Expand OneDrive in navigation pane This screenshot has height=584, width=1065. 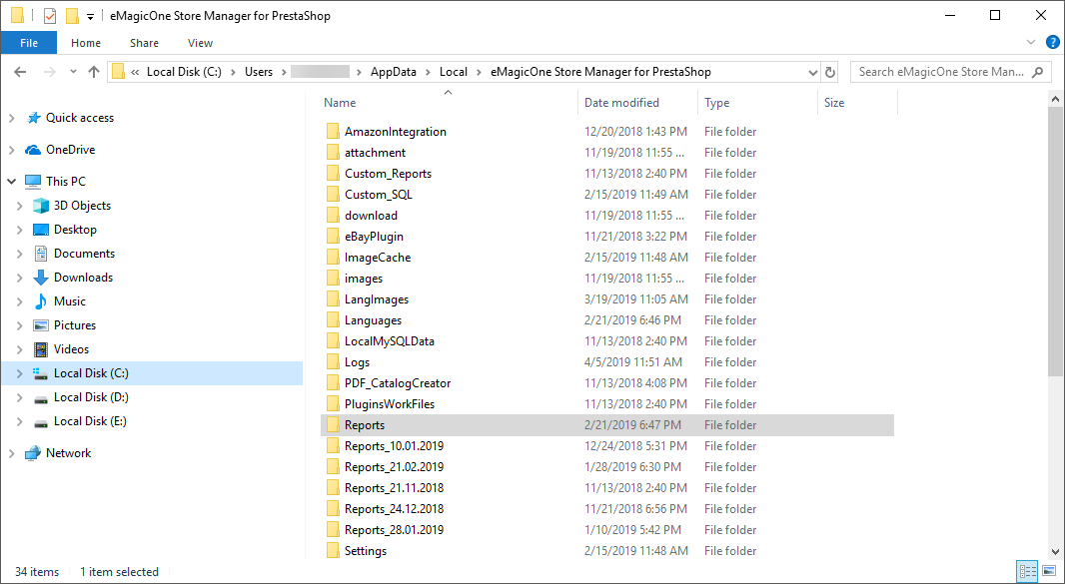(x=12, y=150)
